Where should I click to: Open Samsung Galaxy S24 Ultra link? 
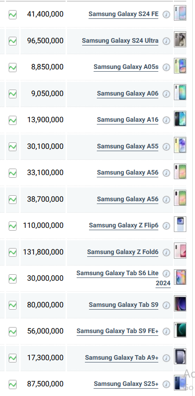120,41
